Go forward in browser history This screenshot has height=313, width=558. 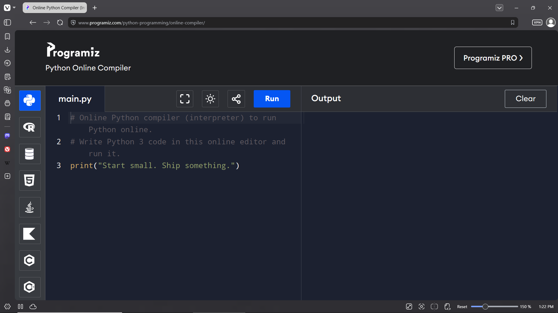pyautogui.click(x=46, y=23)
